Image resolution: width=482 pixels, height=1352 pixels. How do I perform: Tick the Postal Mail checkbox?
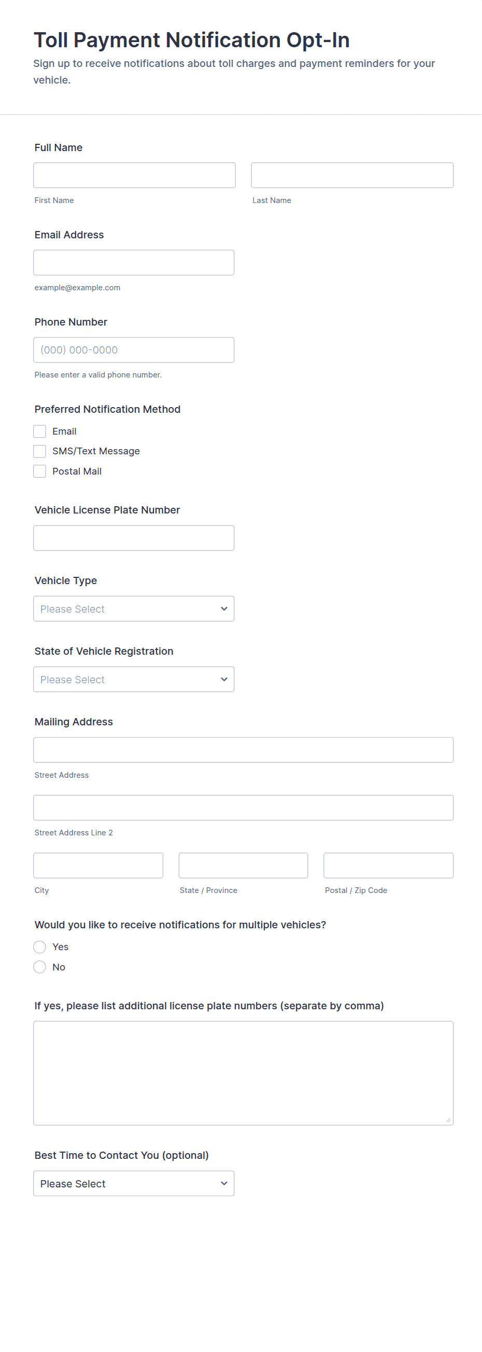tap(40, 471)
